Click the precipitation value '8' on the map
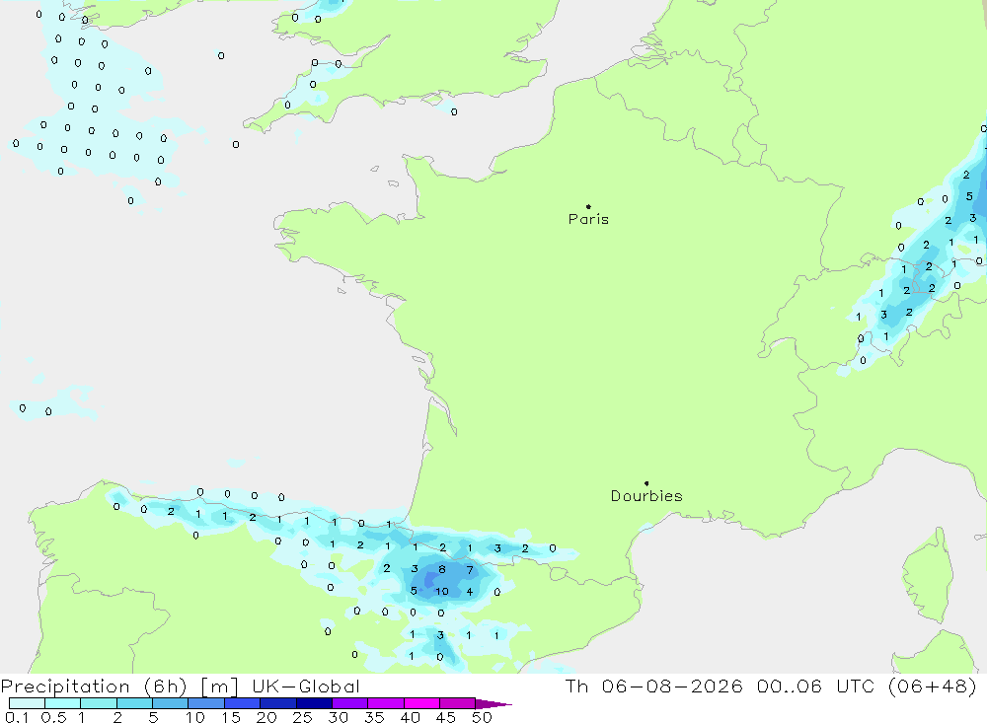Image resolution: width=987 pixels, height=723 pixels. (x=442, y=569)
